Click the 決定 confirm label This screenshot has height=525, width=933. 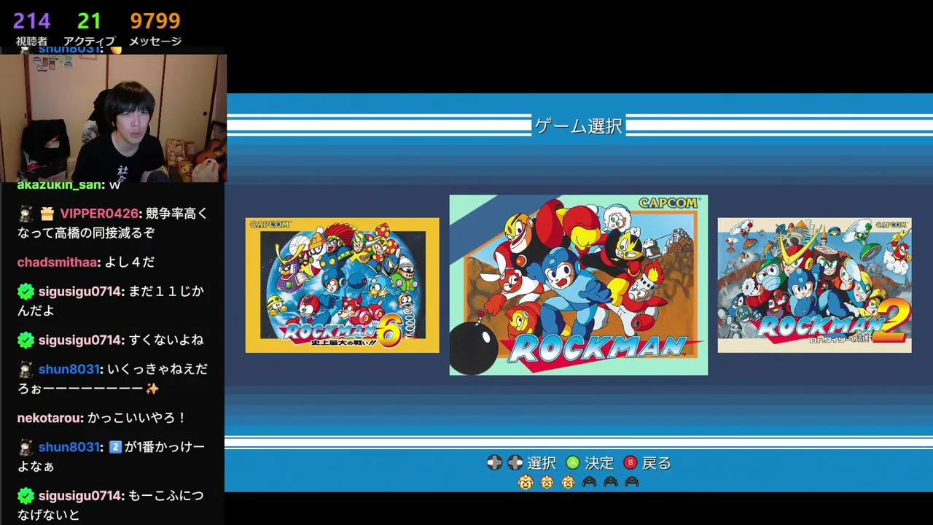click(x=599, y=463)
